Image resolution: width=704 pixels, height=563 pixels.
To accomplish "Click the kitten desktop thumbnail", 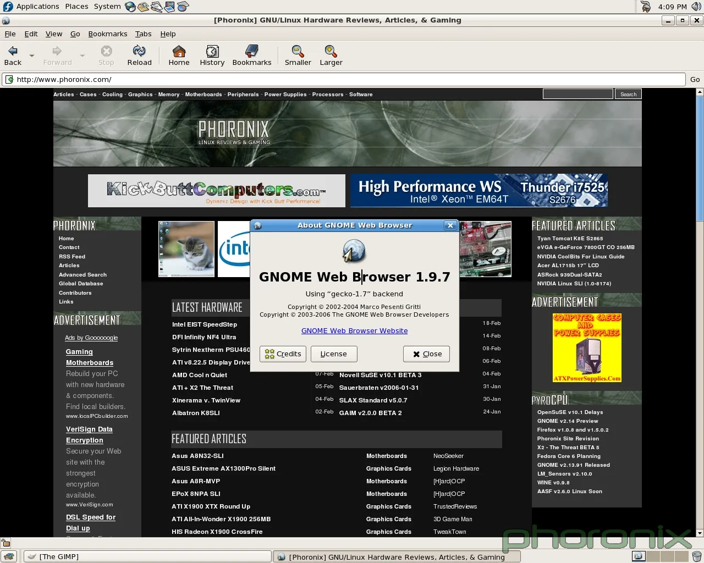I will (186, 249).
